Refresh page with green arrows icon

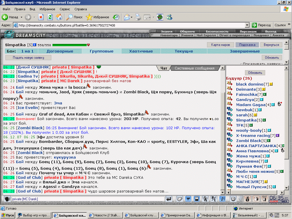50,17
